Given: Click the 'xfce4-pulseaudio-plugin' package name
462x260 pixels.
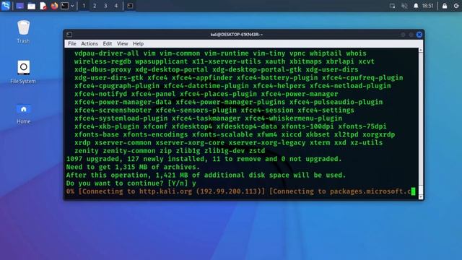Looking at the screenshot, I should point(336,103).
